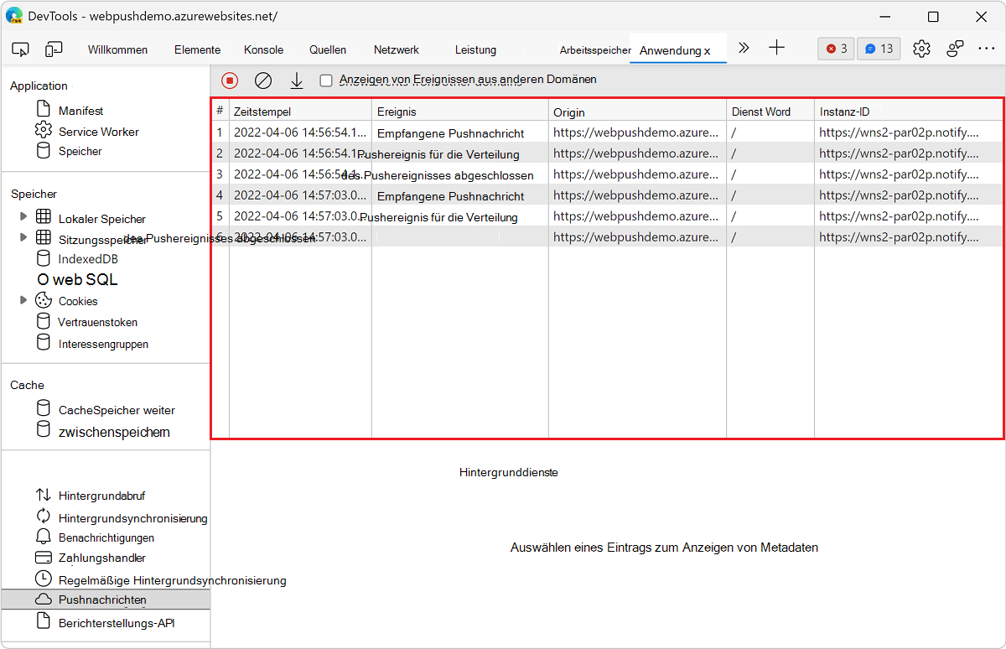This screenshot has width=1006, height=649.
Task: Select Service Worker in Application sidebar
Action: point(98,132)
